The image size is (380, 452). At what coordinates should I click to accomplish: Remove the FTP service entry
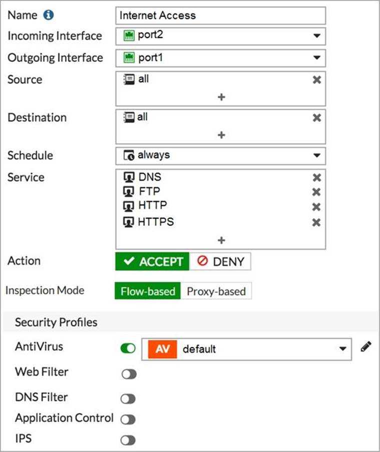(x=316, y=192)
